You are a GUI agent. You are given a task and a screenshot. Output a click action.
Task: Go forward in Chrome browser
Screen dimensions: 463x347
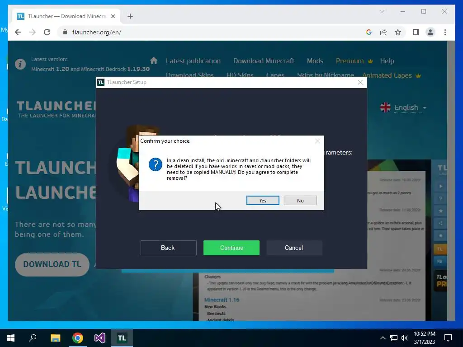33,32
